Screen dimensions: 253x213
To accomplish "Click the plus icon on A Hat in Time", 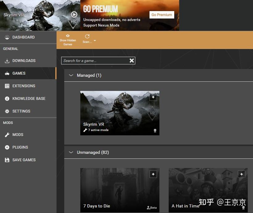I will (242, 174).
